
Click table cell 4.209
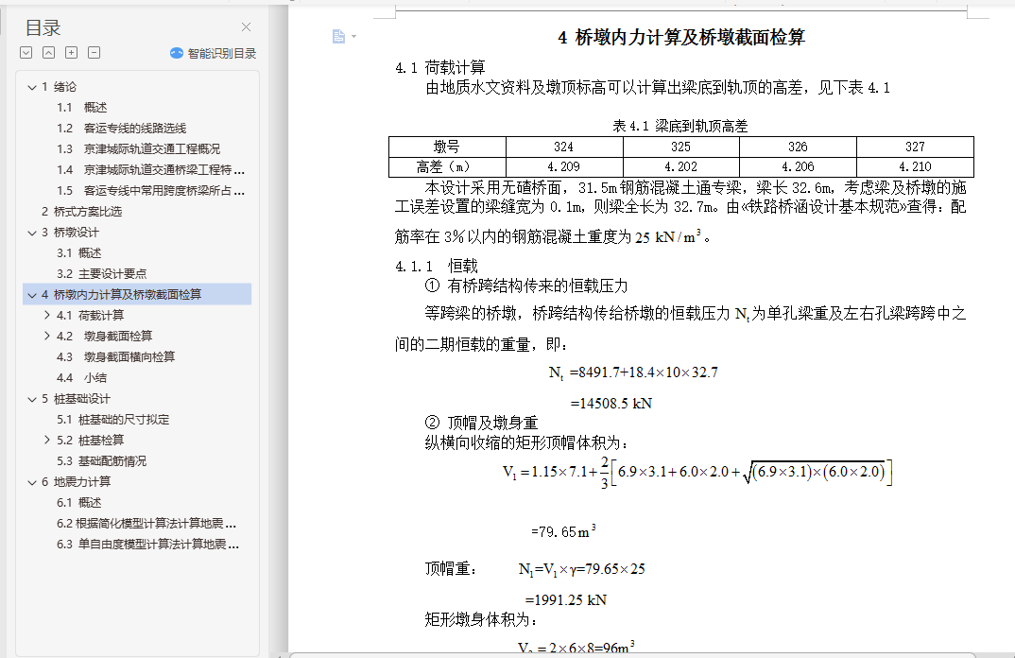564,167
